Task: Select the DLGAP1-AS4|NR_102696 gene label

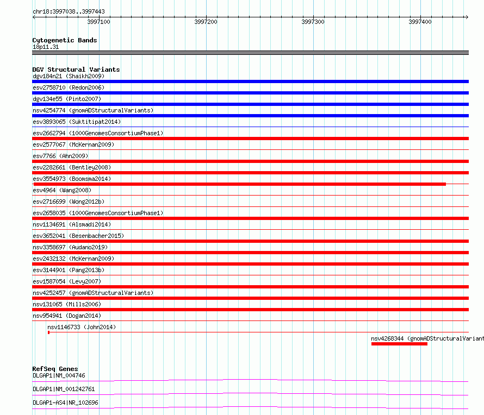Action: 65,403
